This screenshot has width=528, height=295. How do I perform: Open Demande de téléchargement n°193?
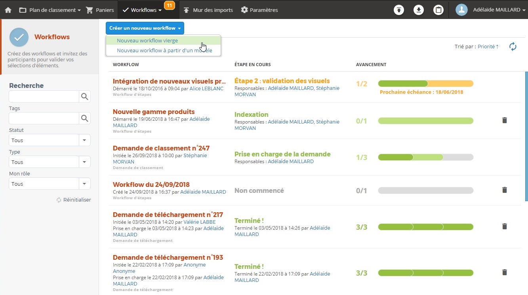pos(168,257)
